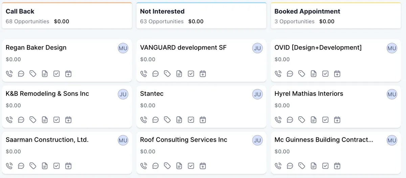This screenshot has width=406, height=178.
Task: Add appointment on Stantec card
Action: pos(203,120)
